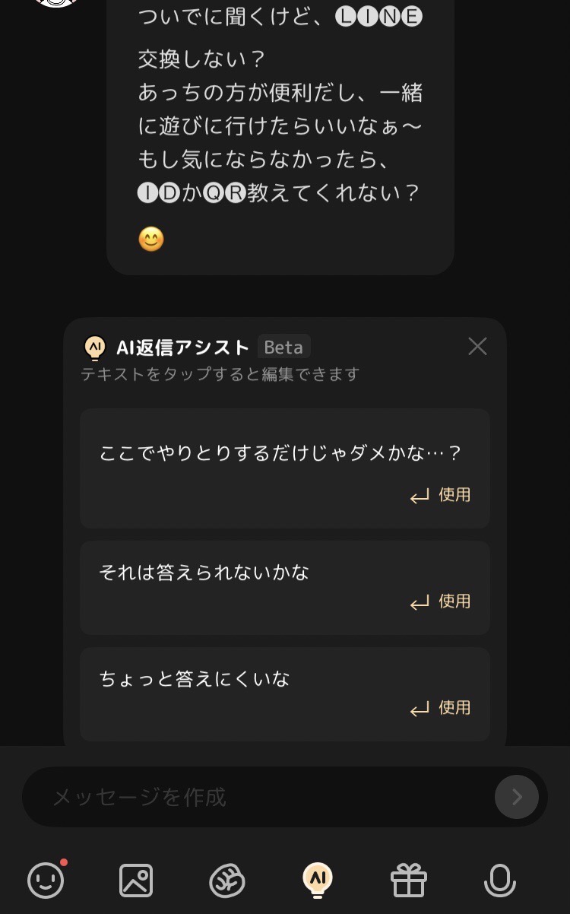Open the sticker panel icon
This screenshot has height=914, width=570.
227,881
